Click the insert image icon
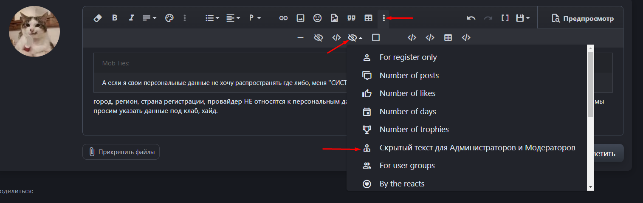This screenshot has height=203, width=643. pos(300,18)
